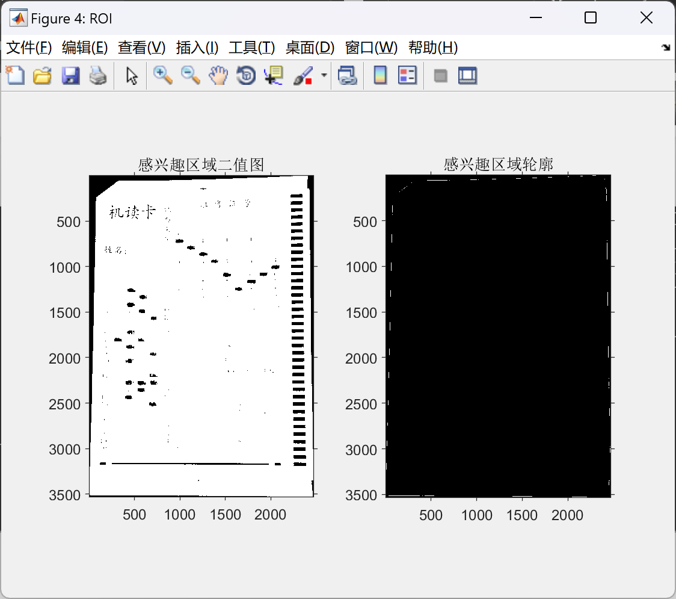Open the 帮助(H) menu
Screen dimensions: 676x599
coord(433,48)
